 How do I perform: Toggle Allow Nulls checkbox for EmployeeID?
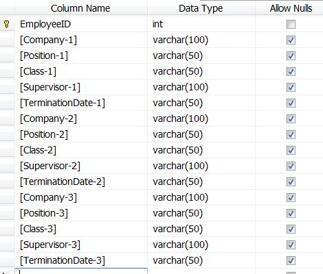(x=291, y=25)
